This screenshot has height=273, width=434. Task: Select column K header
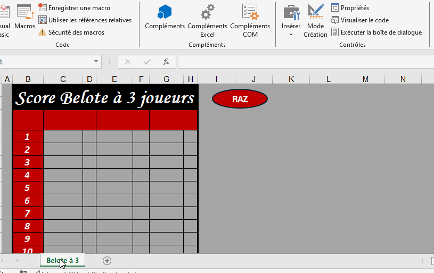click(x=291, y=79)
